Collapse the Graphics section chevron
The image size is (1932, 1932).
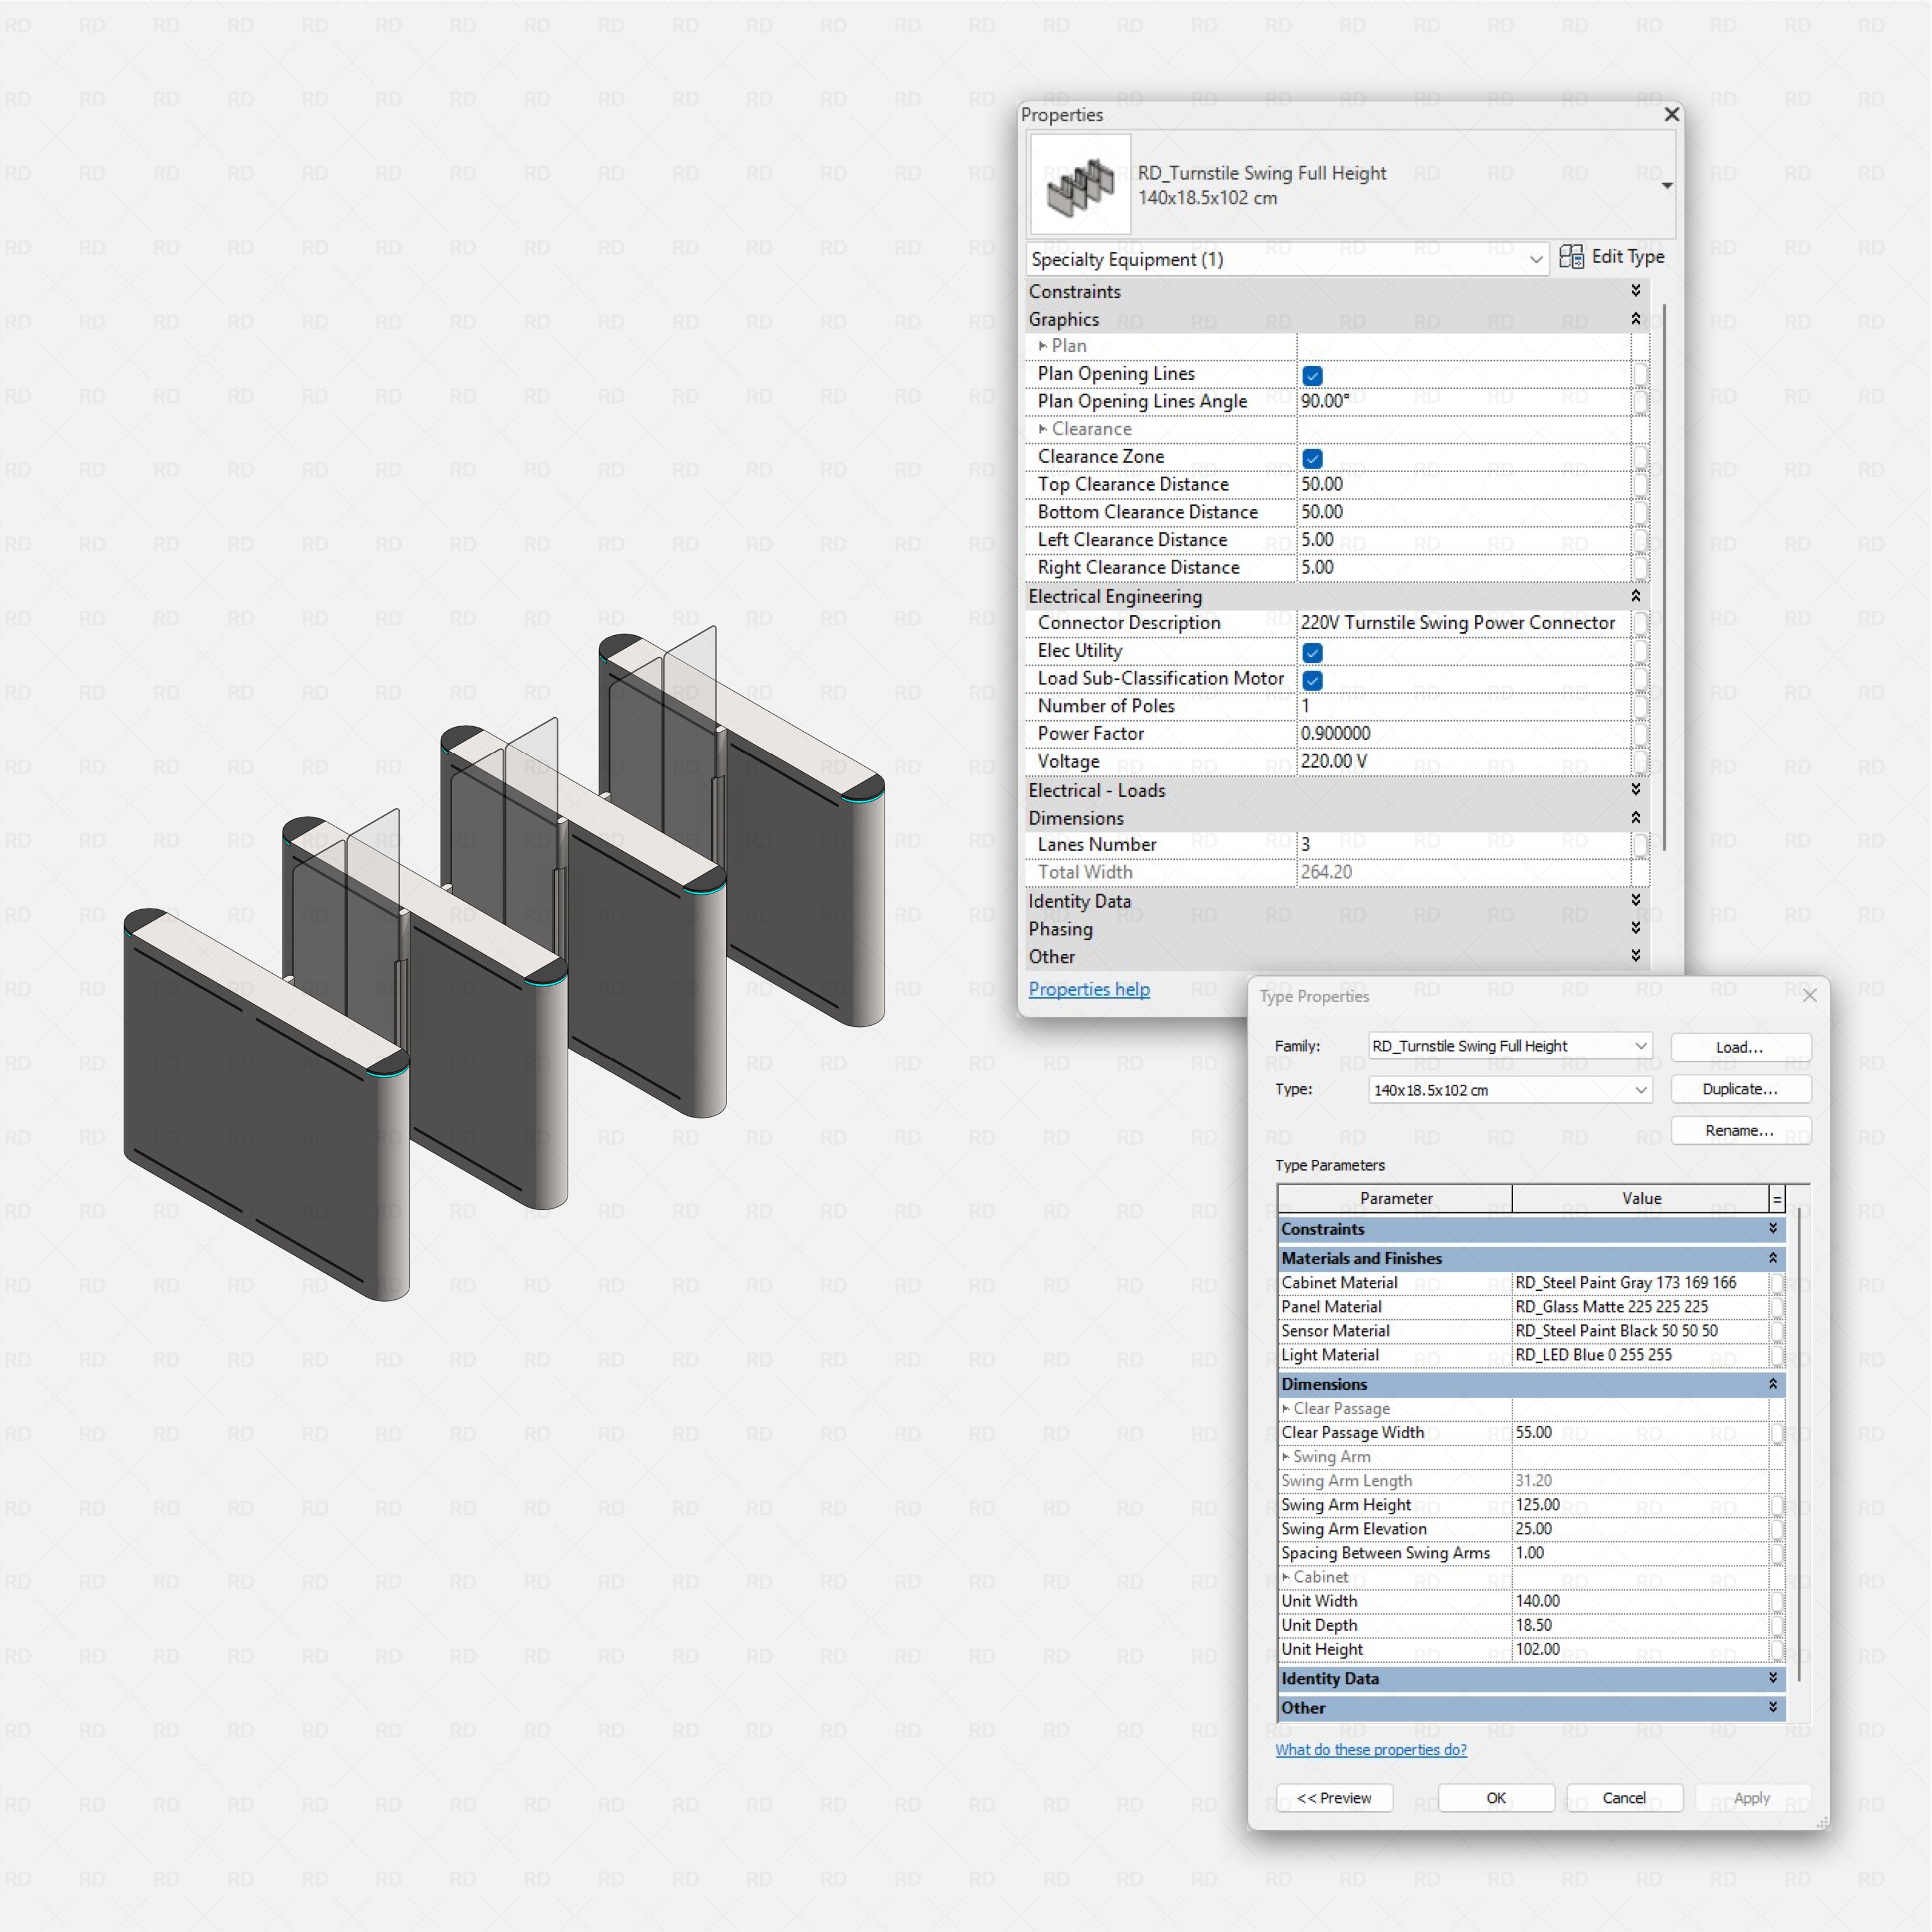pyautogui.click(x=1635, y=318)
